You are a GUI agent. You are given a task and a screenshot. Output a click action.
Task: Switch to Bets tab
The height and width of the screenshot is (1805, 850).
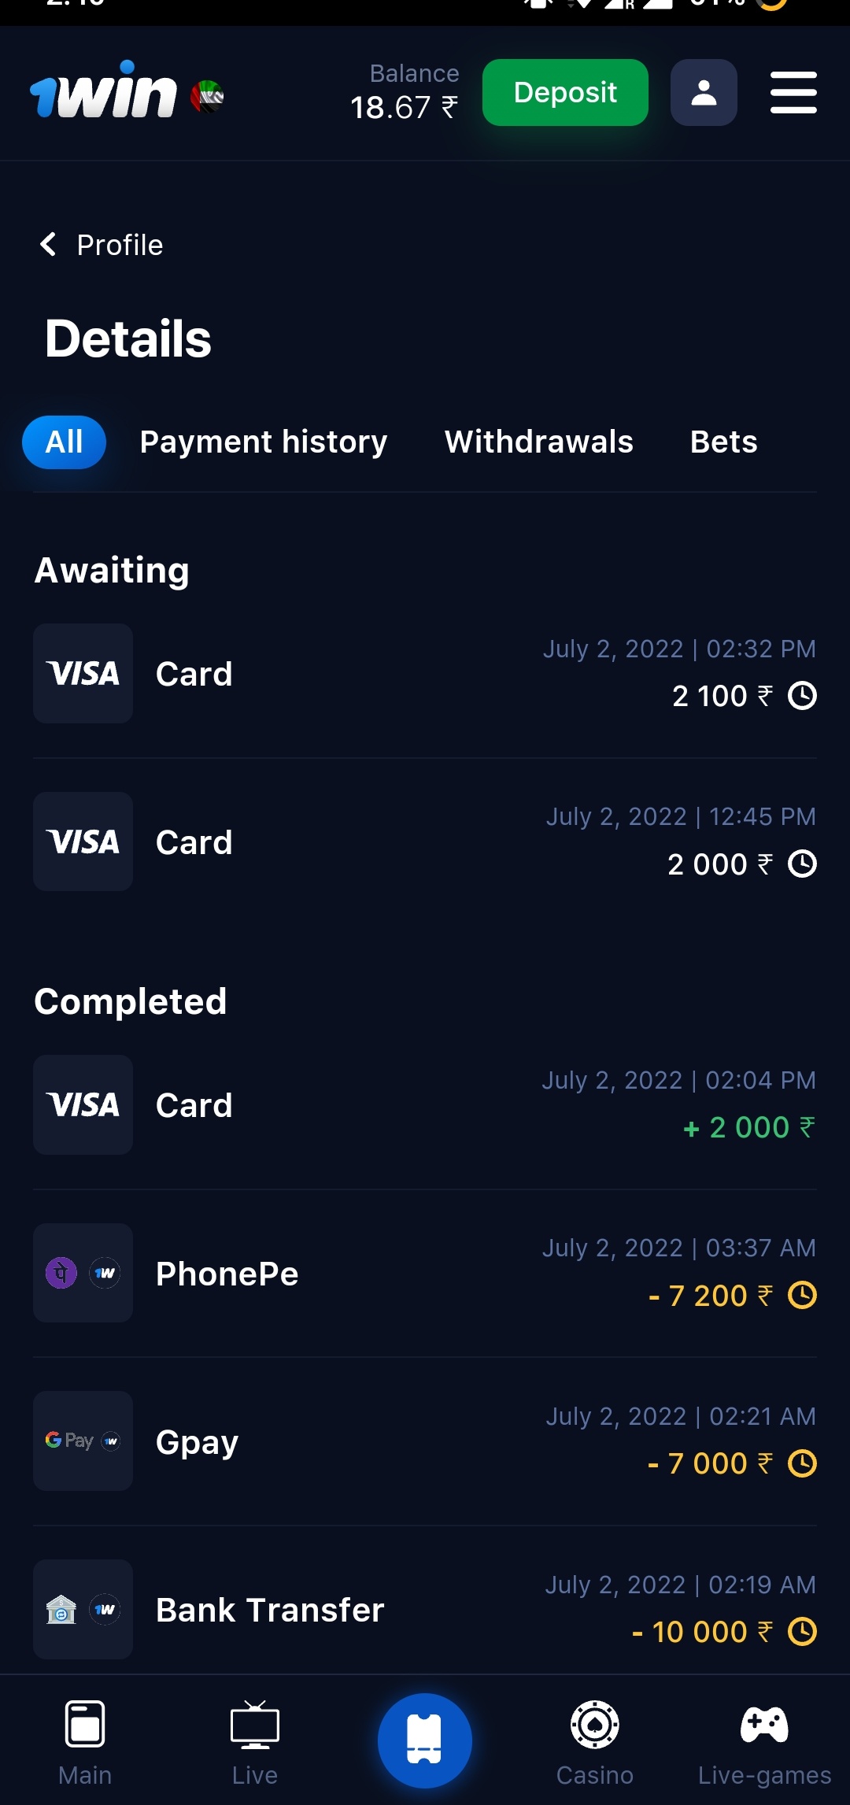(723, 442)
